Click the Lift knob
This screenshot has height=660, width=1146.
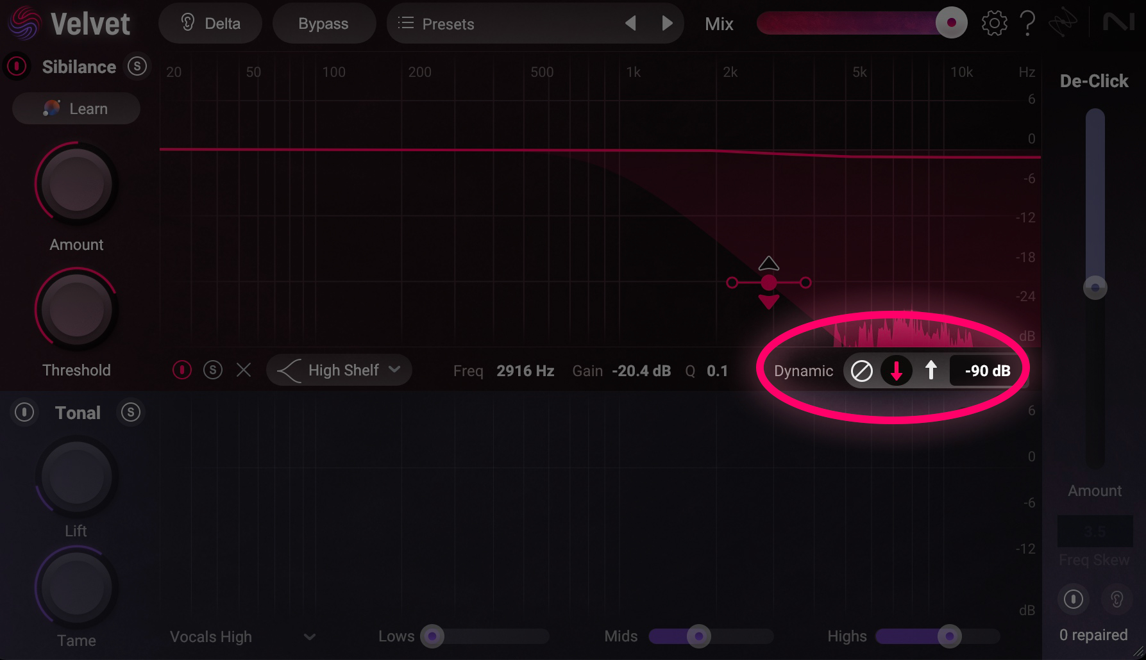tap(76, 477)
